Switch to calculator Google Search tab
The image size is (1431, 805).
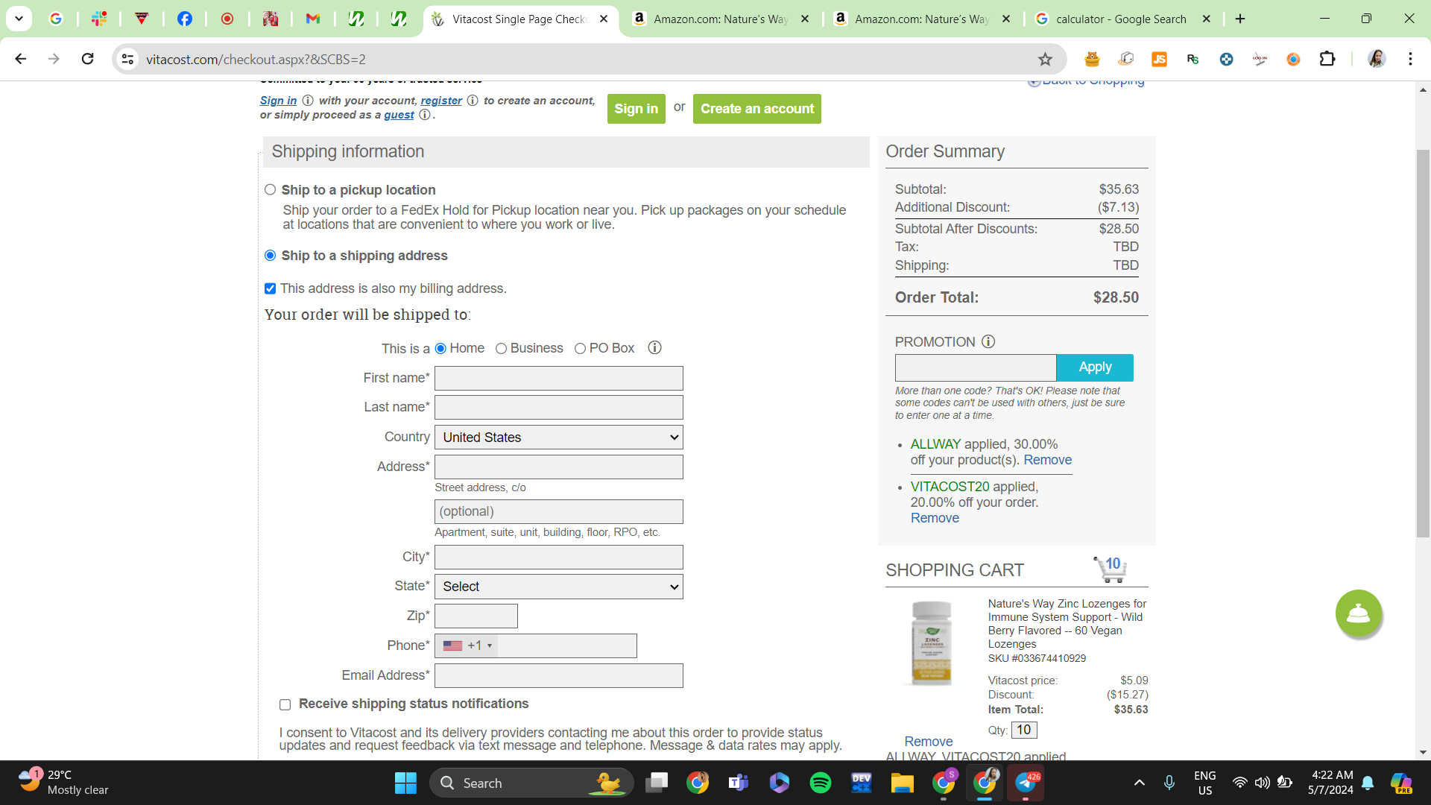pos(1122,19)
